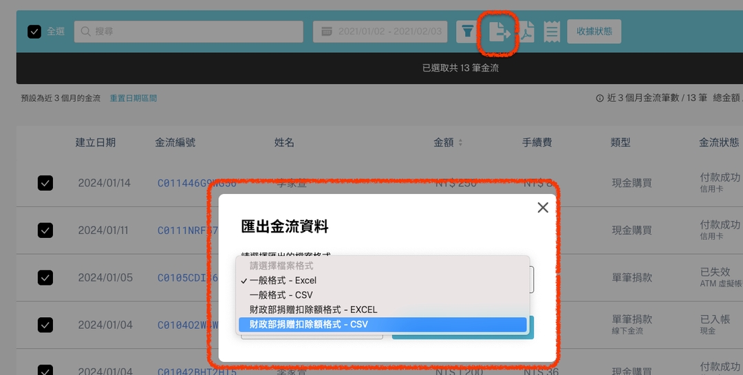Click the 類型 column header
The height and width of the screenshot is (375, 743).
[x=621, y=142]
